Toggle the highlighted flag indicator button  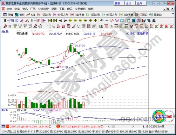pos(44,21)
